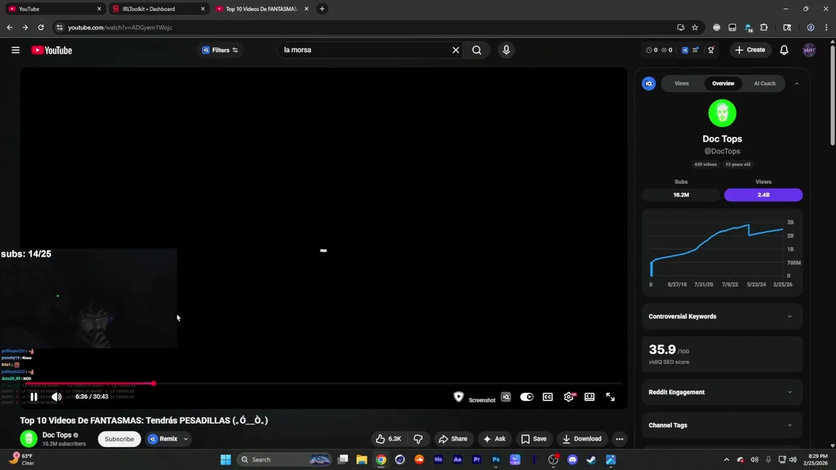Click the Ask button

[x=494, y=439]
